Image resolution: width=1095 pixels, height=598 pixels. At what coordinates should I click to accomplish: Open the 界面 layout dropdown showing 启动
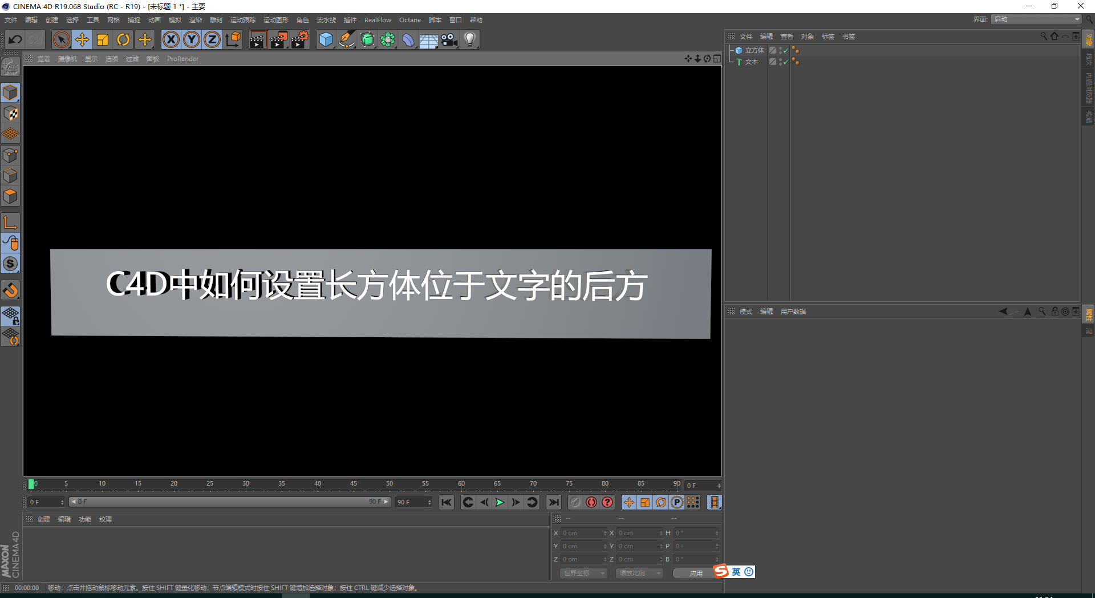coord(1035,19)
